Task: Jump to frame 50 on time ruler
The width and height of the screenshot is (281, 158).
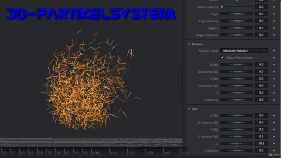Action: coord(5,153)
